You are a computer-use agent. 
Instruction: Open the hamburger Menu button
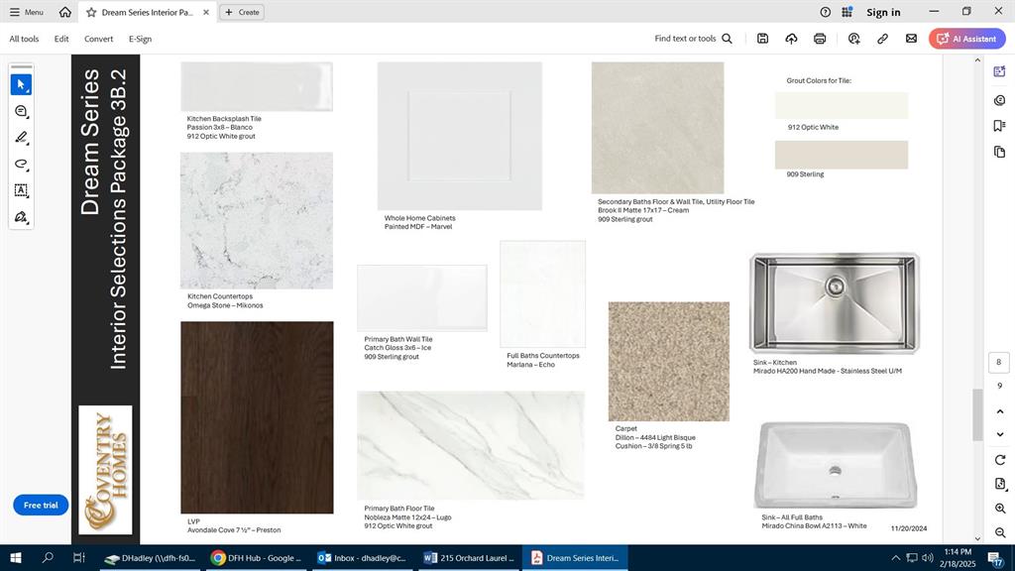[27, 12]
